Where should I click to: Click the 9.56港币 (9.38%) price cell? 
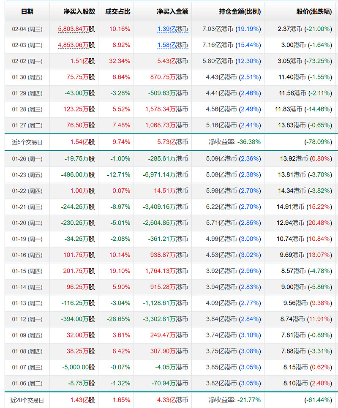[x=308, y=303]
